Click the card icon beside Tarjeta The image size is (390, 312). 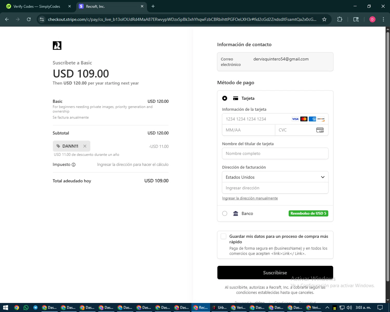coord(236,98)
